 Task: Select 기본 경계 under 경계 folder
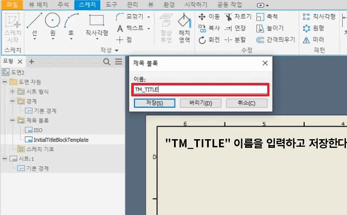click(x=41, y=110)
